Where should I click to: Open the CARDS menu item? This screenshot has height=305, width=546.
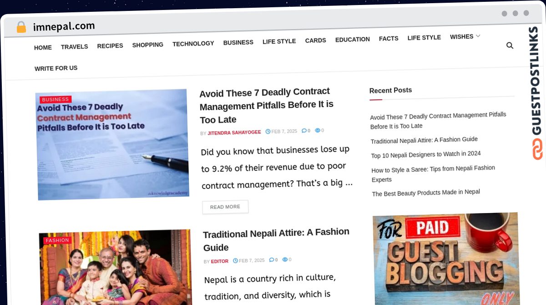315,40
